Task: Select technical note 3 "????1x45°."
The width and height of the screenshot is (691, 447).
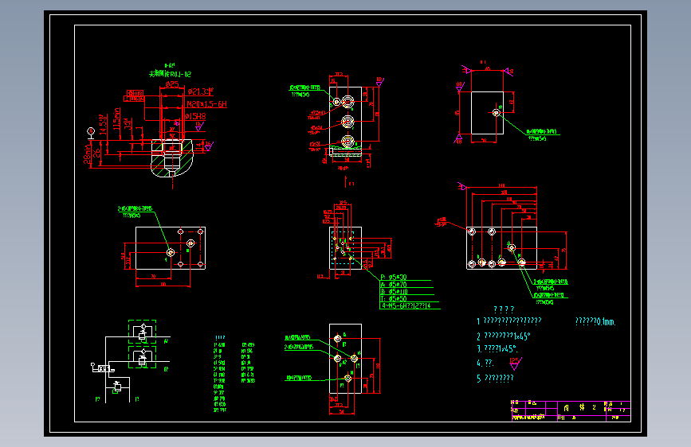Action: pos(497,349)
